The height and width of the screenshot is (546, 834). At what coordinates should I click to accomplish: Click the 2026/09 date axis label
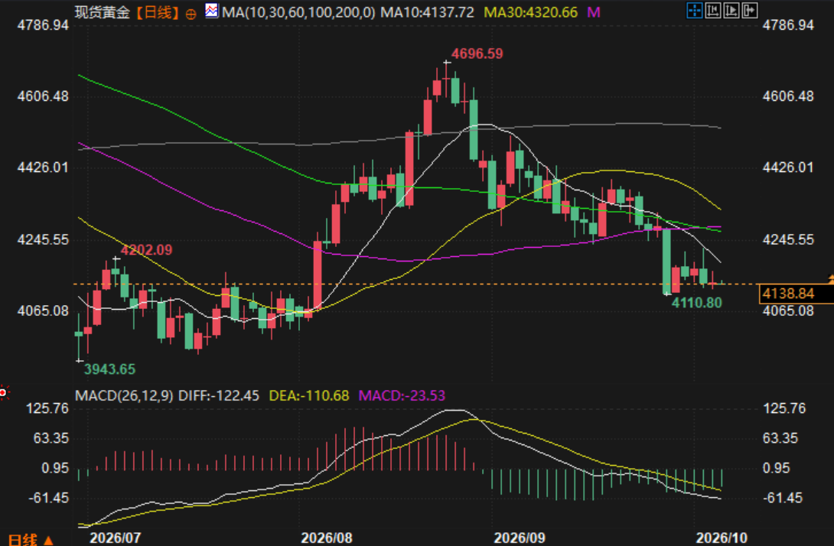coord(519,538)
